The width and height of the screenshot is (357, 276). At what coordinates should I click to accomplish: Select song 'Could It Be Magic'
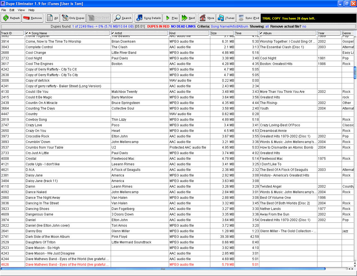click(x=39, y=97)
